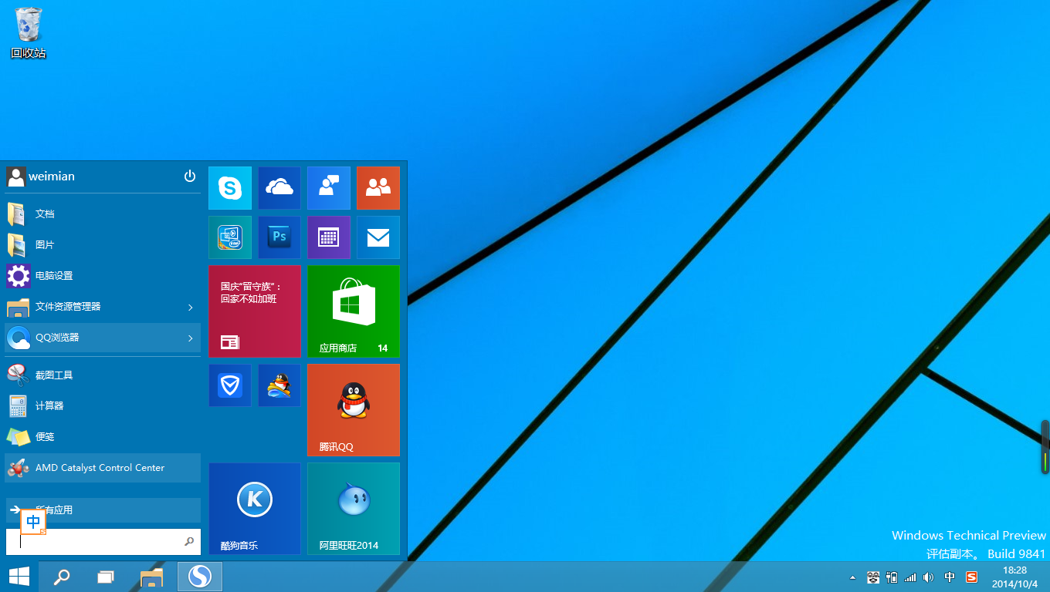Open the 应用商店 Store tile
Viewport: 1050px width, 592px height.
coord(354,311)
